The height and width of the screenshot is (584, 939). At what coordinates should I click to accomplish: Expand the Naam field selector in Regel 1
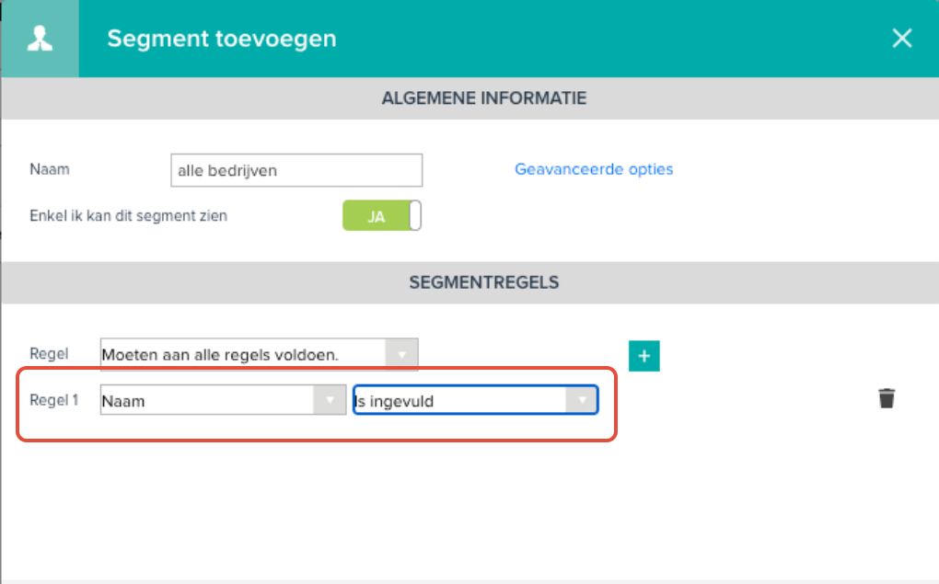tap(223, 400)
